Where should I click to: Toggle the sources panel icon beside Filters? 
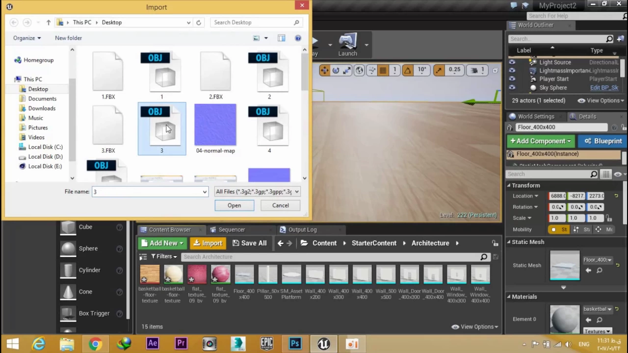tap(143, 256)
